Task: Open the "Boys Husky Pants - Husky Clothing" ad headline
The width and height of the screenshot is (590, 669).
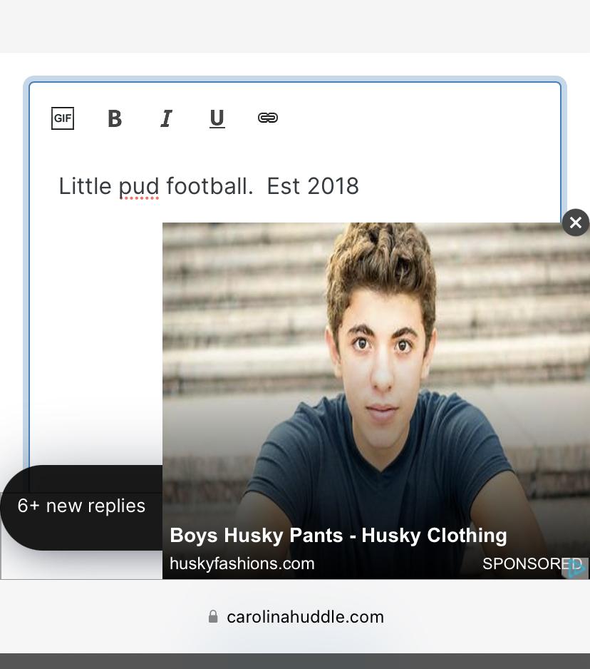Action: [x=338, y=536]
